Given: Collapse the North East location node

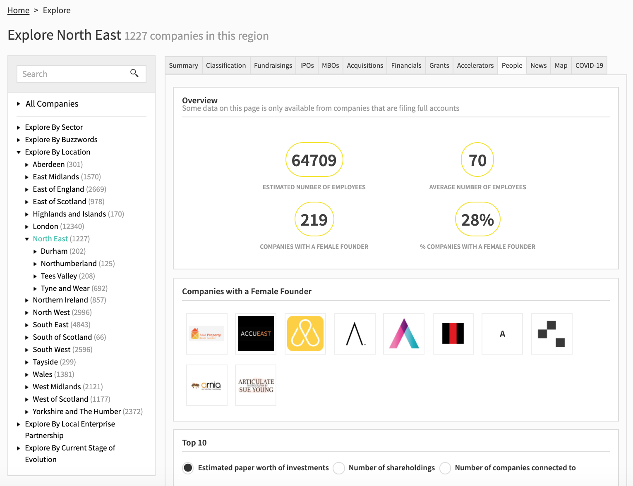Looking at the screenshot, I should click(x=27, y=239).
